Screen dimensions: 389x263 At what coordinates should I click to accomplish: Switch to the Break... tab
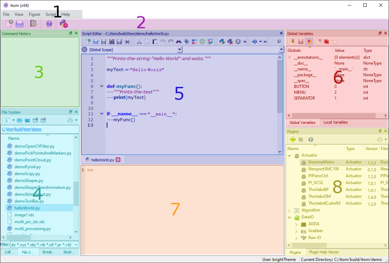49,252
